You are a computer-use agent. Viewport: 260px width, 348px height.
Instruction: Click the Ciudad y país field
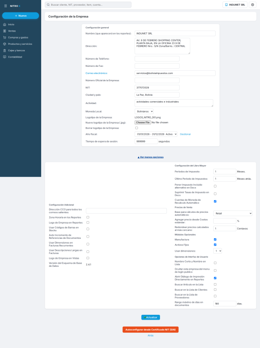point(157,95)
